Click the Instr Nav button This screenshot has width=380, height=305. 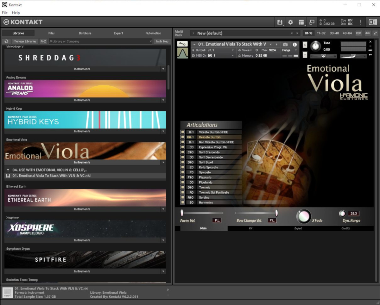pyautogui.click(x=162, y=41)
